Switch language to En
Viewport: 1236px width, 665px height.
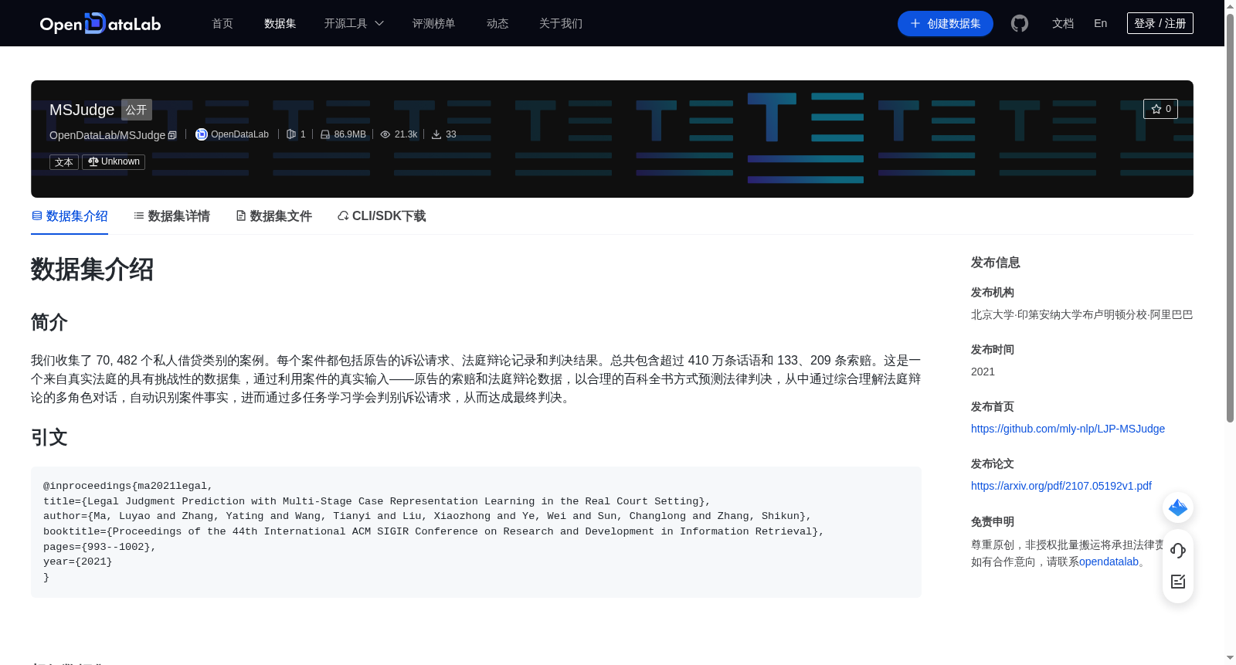point(1100,23)
